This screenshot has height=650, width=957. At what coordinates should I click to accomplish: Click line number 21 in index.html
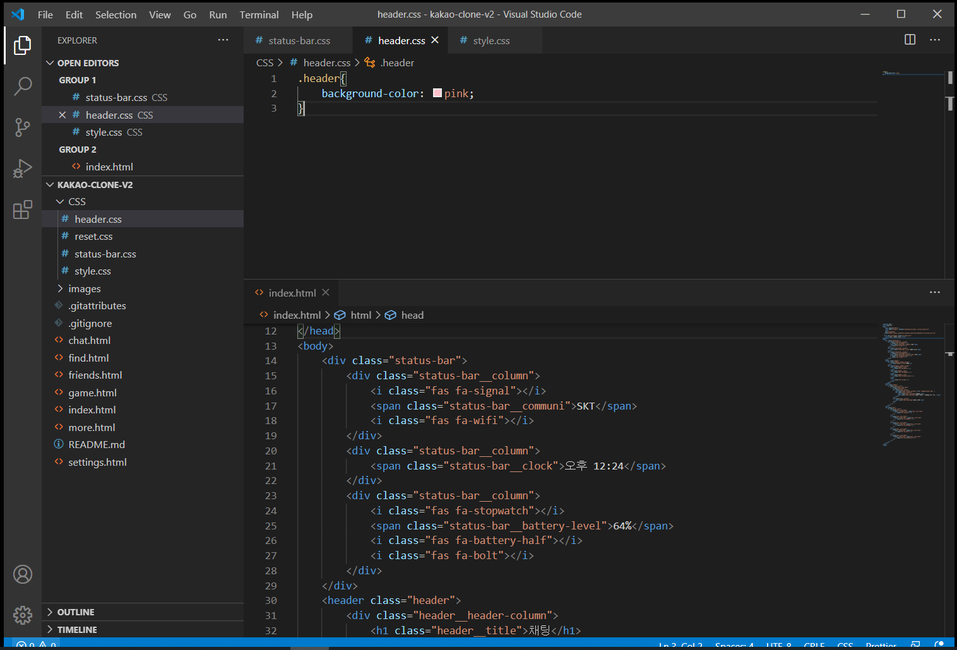click(271, 466)
